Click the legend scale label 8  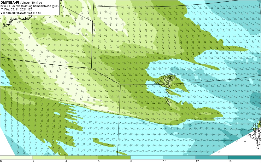131,161
